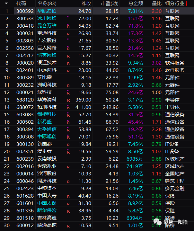Image resolution: width=194 pixels, height=231 pixels.
Task: Select stock name 漫步者
Action: pos(45,151)
